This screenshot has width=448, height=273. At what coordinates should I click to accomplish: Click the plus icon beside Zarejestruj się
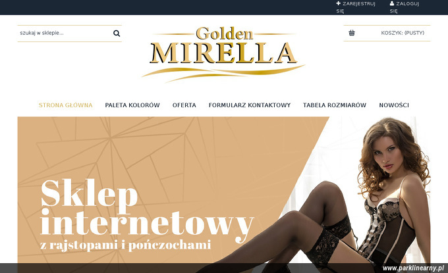[x=338, y=3]
